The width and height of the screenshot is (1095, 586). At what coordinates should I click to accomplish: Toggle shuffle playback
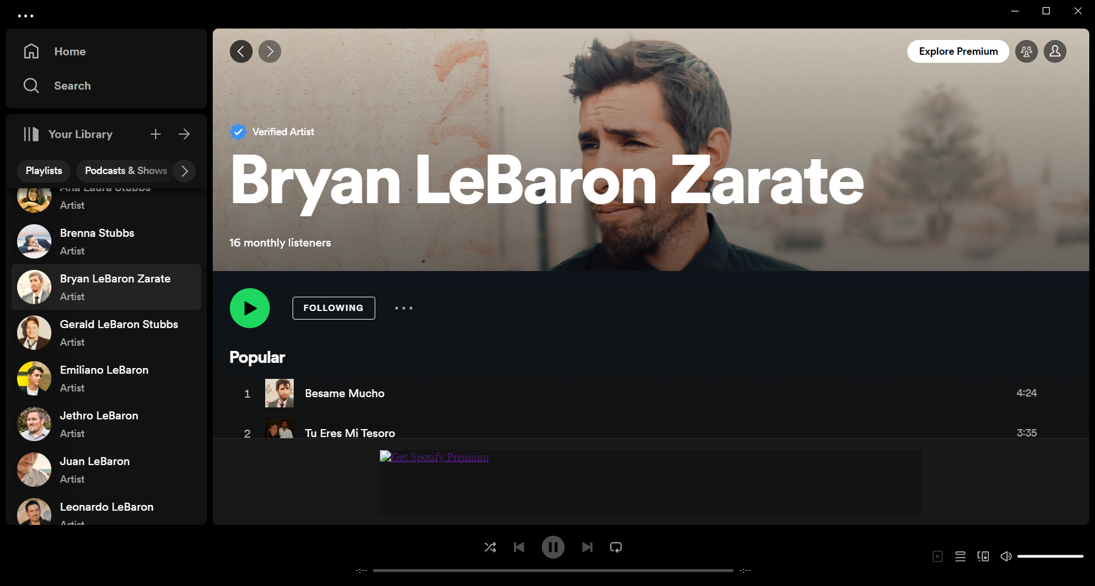click(490, 547)
